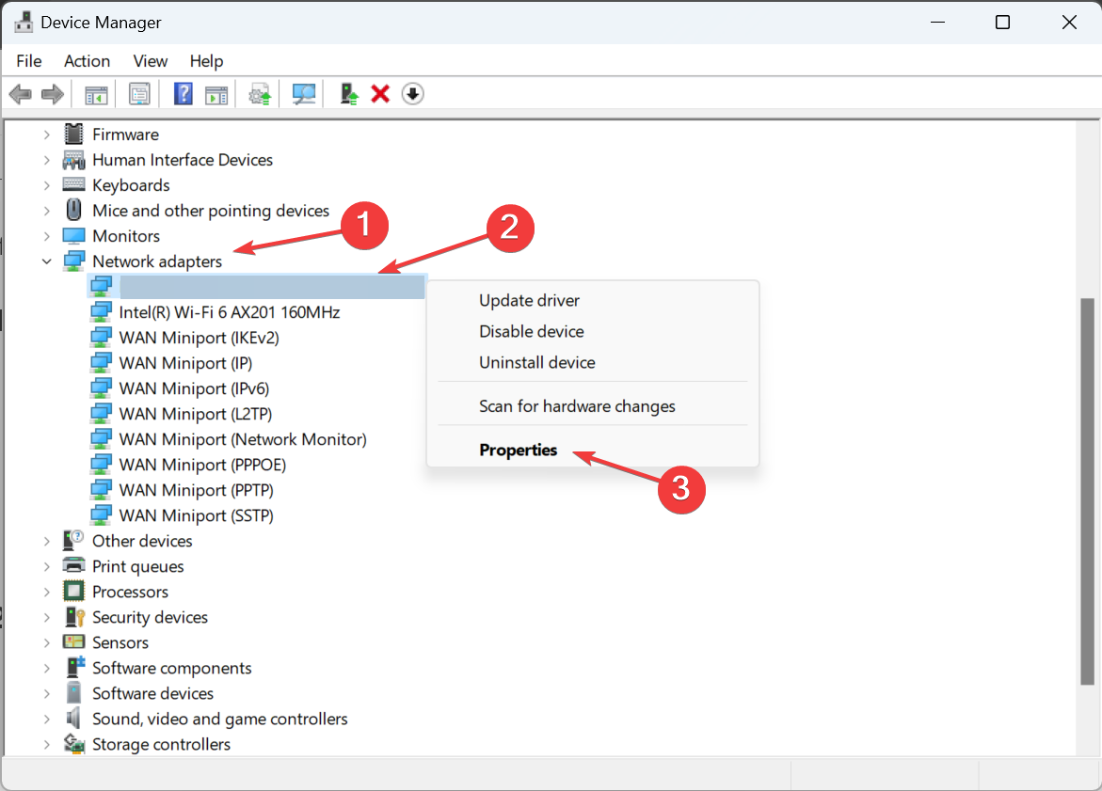
Task: Click Scan for hardware changes monitor icon
Action: coord(304,94)
